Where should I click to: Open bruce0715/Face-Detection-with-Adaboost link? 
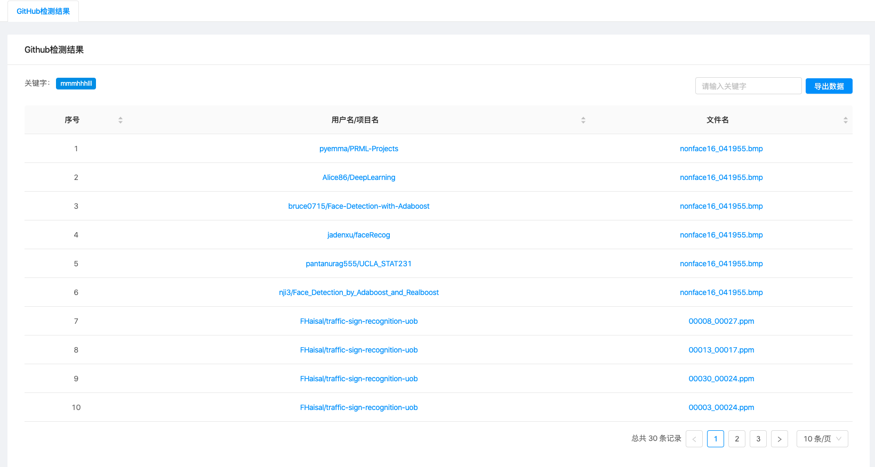359,206
